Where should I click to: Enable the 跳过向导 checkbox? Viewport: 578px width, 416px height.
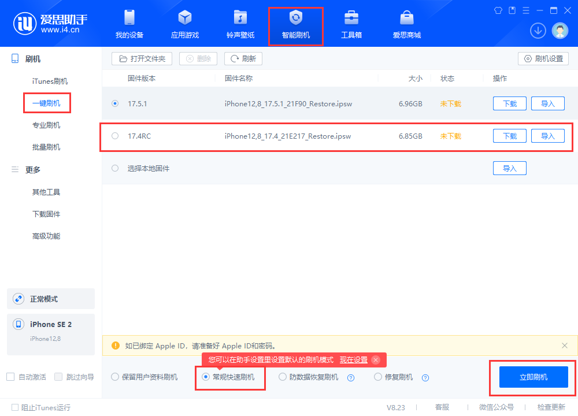[x=58, y=377]
